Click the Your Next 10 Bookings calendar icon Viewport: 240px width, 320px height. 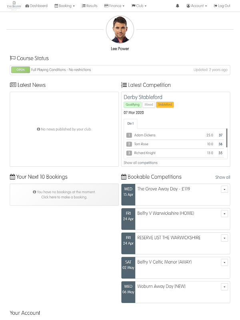click(x=12, y=177)
